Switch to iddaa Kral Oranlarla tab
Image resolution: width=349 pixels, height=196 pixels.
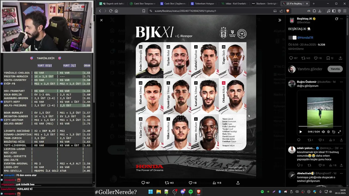[x=234, y=4]
